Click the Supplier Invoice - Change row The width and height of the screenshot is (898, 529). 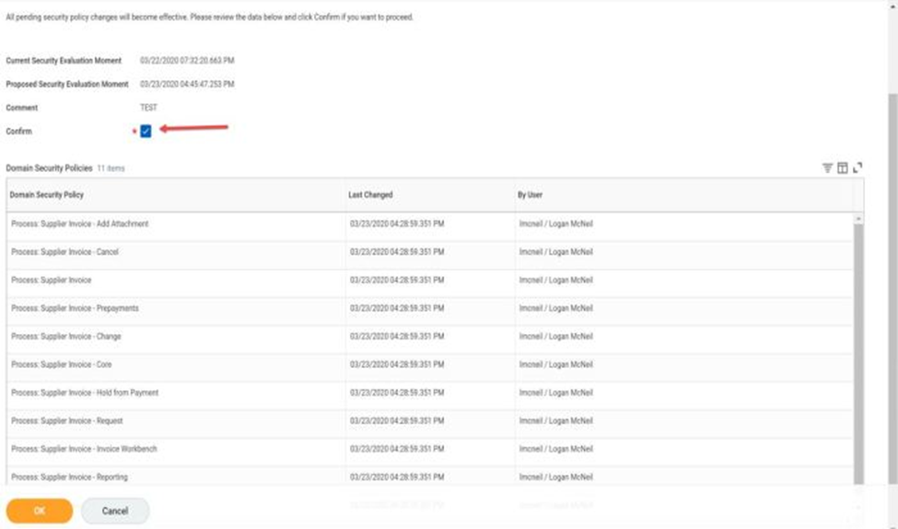point(66,337)
